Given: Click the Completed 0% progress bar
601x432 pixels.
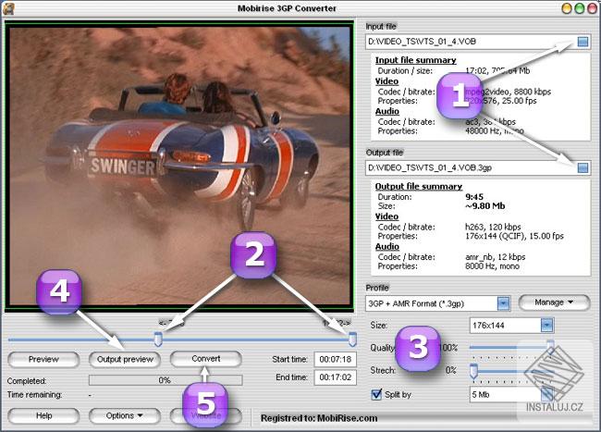Looking at the screenshot, I should coord(166,380).
